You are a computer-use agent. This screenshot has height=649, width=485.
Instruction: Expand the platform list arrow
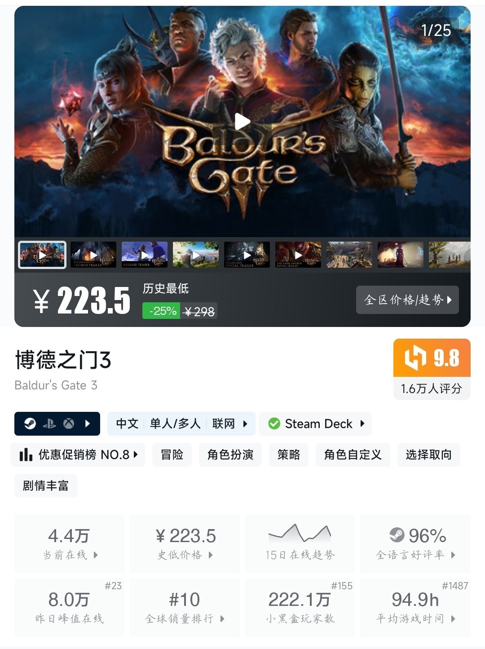coord(88,424)
